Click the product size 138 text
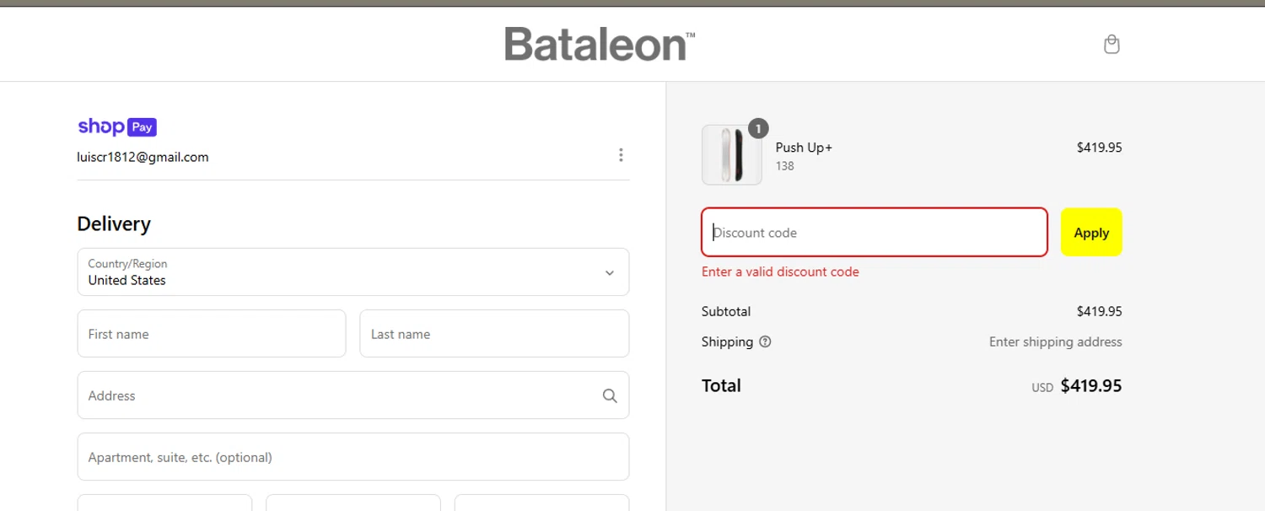This screenshot has width=1265, height=511. [x=785, y=166]
